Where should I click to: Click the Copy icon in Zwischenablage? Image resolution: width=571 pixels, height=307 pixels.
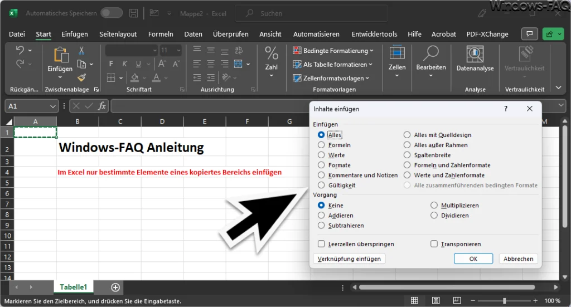(81, 65)
